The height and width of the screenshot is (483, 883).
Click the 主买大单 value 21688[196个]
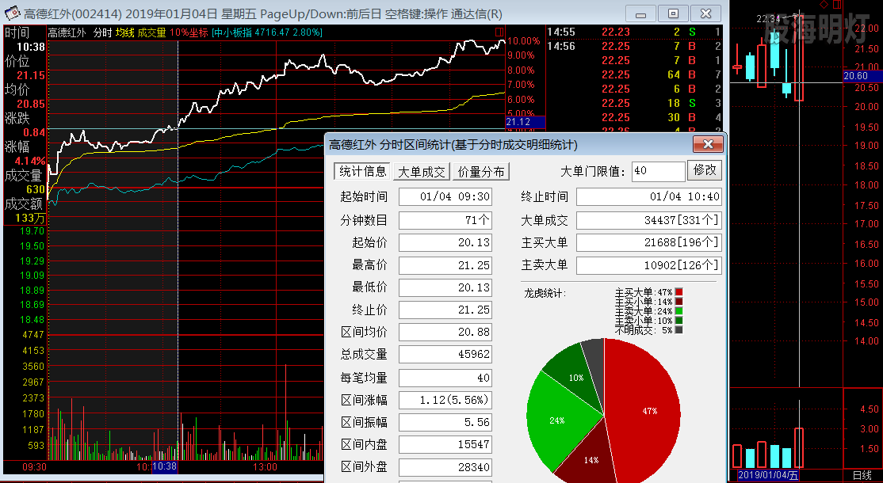pos(648,242)
